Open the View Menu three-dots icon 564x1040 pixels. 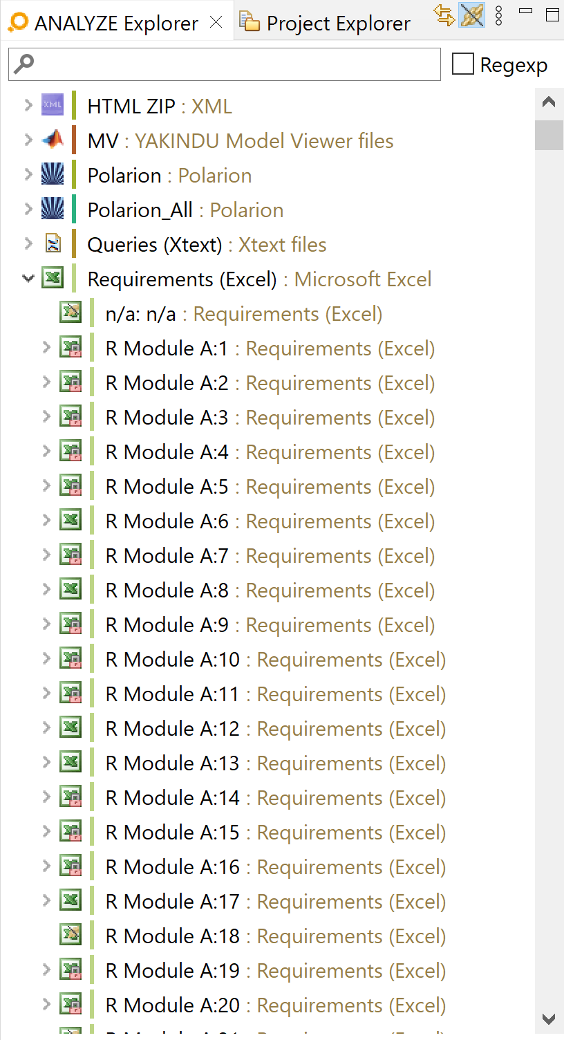pyautogui.click(x=499, y=15)
